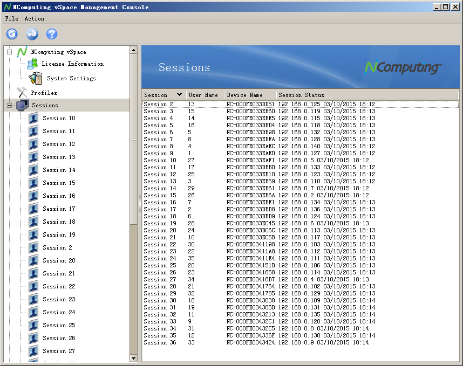Click the Session Status column header

(x=301, y=95)
